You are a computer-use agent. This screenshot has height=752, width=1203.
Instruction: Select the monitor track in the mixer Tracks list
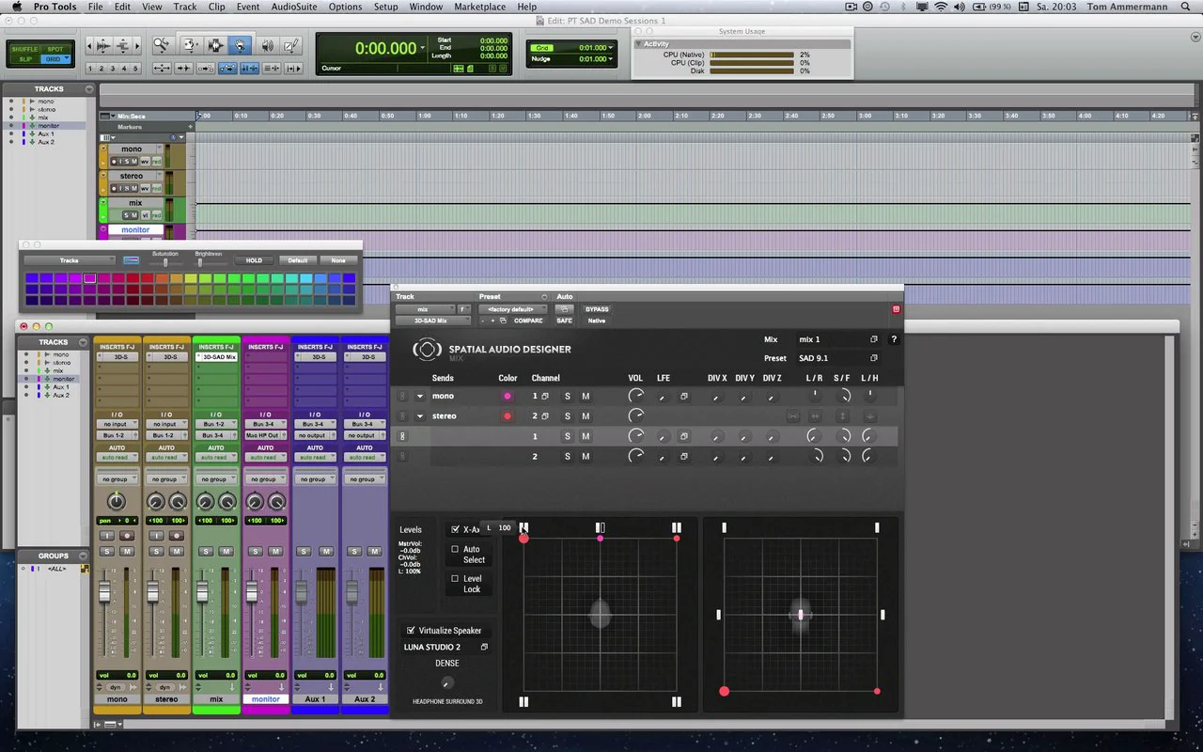63,379
